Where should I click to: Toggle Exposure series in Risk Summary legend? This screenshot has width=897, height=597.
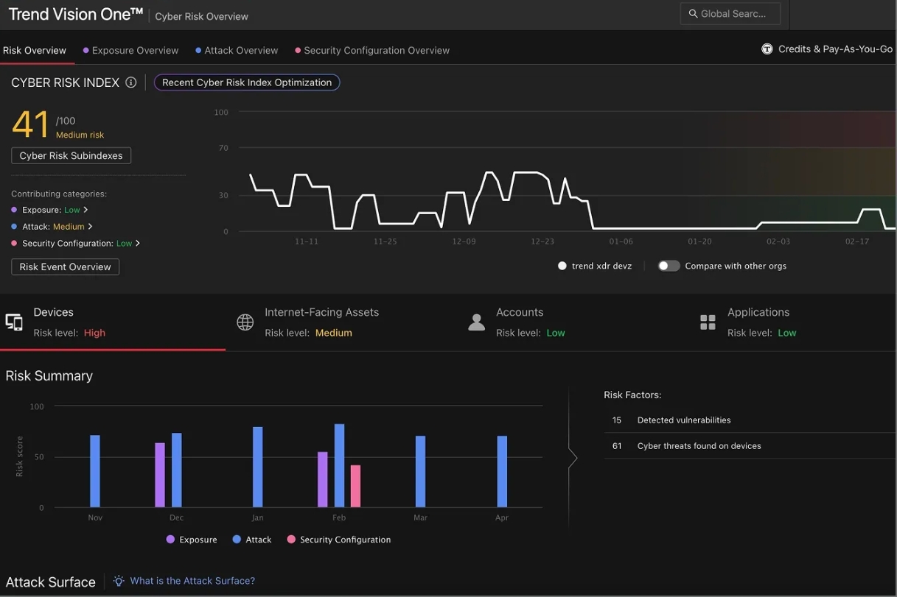click(192, 540)
